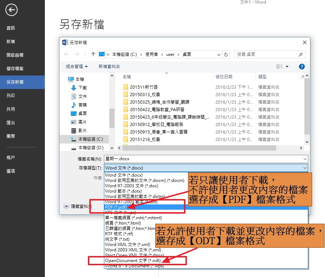Select 儲存檔案 in the sidebar
Viewport: 325px width, 277px height.
pos(22,68)
